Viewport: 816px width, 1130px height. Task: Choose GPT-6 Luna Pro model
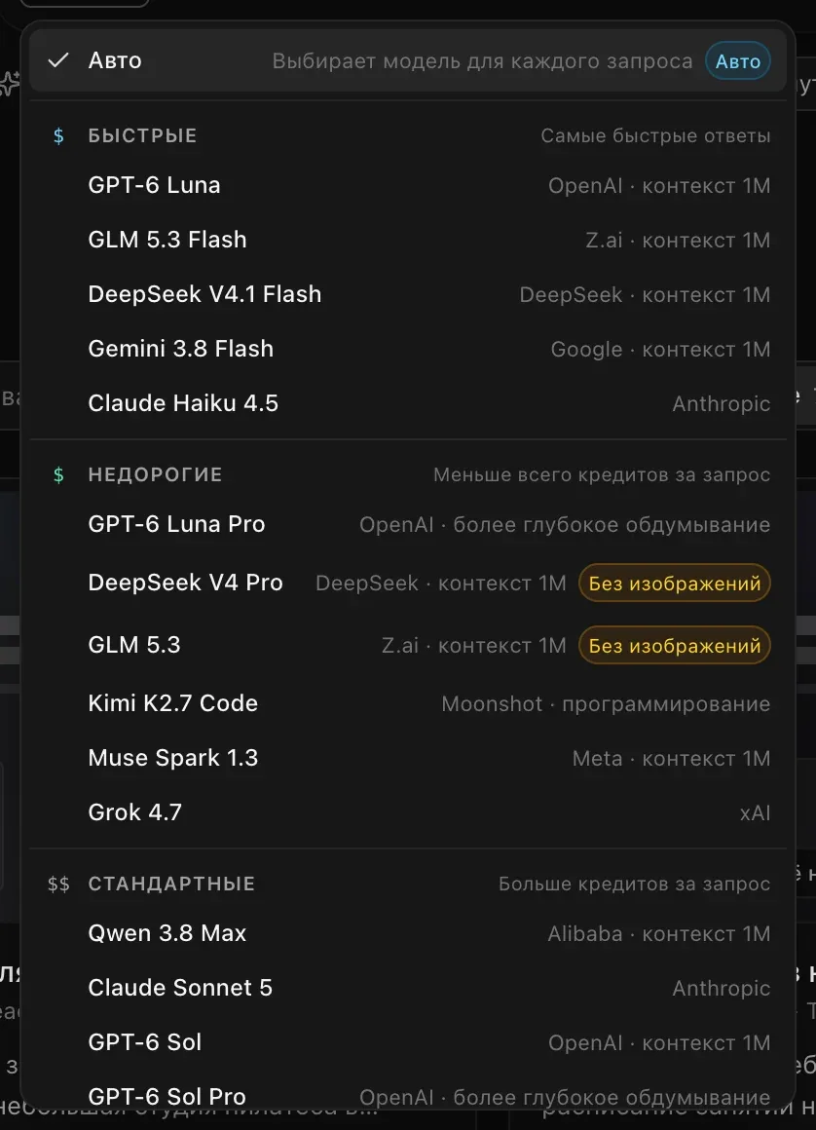pyautogui.click(x=408, y=525)
